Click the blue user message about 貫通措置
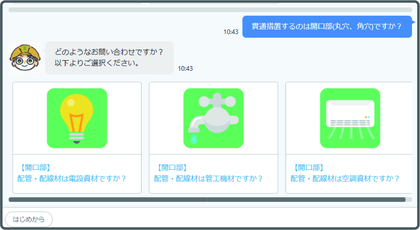This screenshot has width=420, height=230. coord(327,27)
